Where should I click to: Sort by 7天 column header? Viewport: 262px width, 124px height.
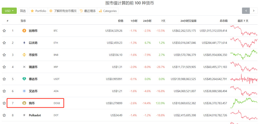[163, 21]
